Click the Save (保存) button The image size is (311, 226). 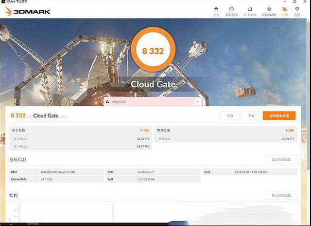click(x=251, y=116)
